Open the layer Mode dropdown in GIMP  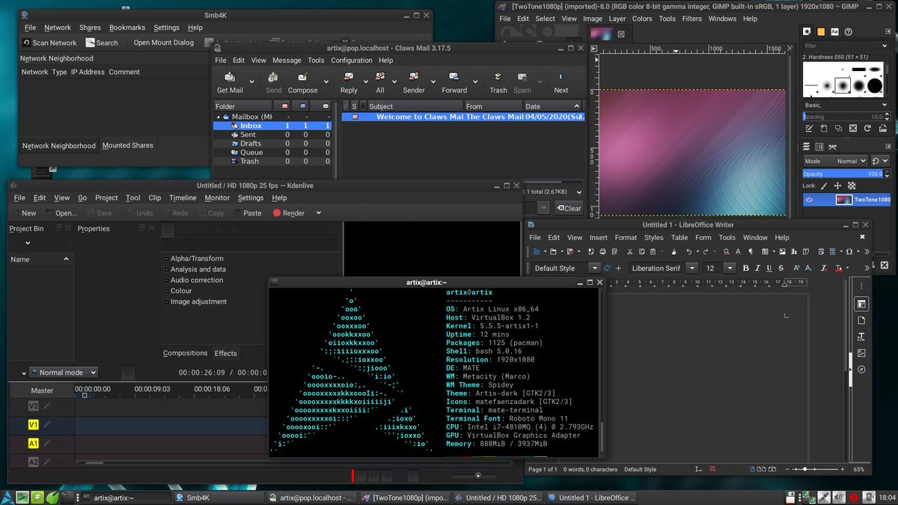pyautogui.click(x=849, y=160)
